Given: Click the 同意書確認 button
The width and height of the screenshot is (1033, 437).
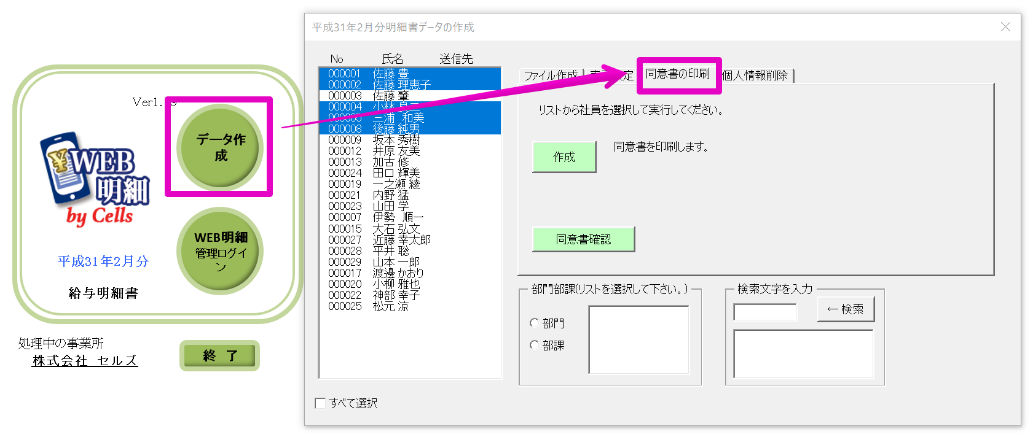Looking at the screenshot, I should click(x=583, y=239).
